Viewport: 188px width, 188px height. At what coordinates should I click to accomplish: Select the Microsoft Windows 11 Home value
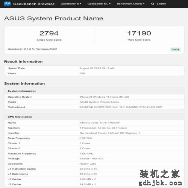click(x=104, y=97)
